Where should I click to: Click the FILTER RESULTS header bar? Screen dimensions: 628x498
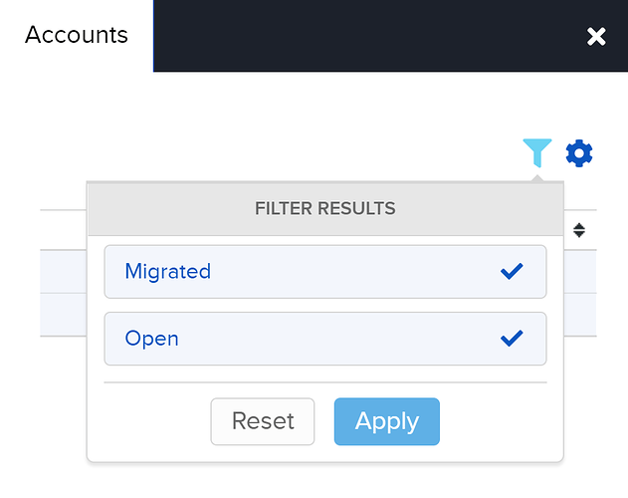(325, 208)
